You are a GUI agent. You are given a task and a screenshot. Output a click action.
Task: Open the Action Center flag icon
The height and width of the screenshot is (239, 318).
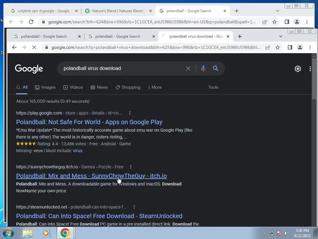click(x=279, y=233)
